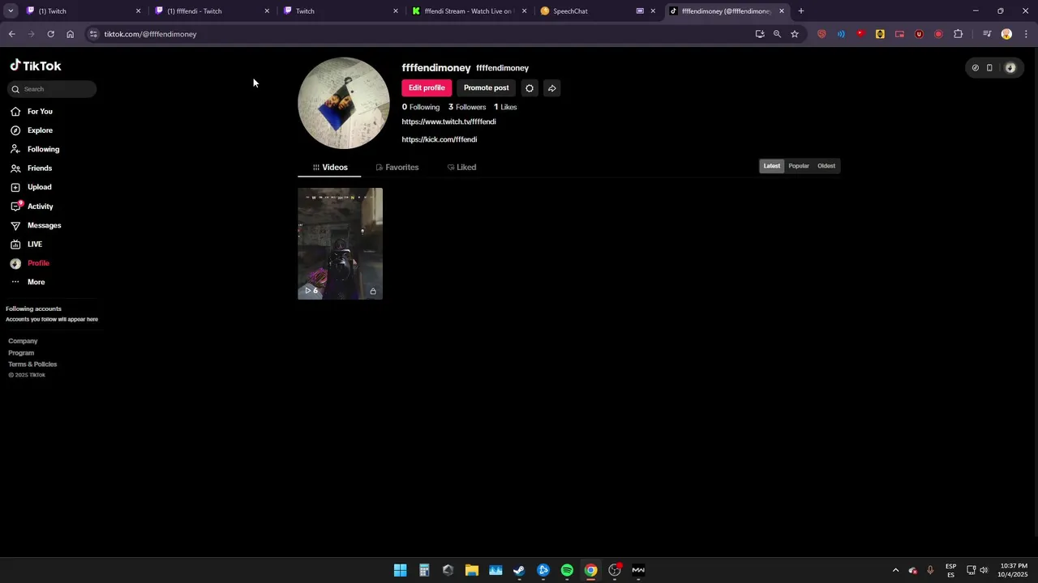This screenshot has width=1038, height=583.
Task: View site information icon
Action: pyautogui.click(x=93, y=34)
